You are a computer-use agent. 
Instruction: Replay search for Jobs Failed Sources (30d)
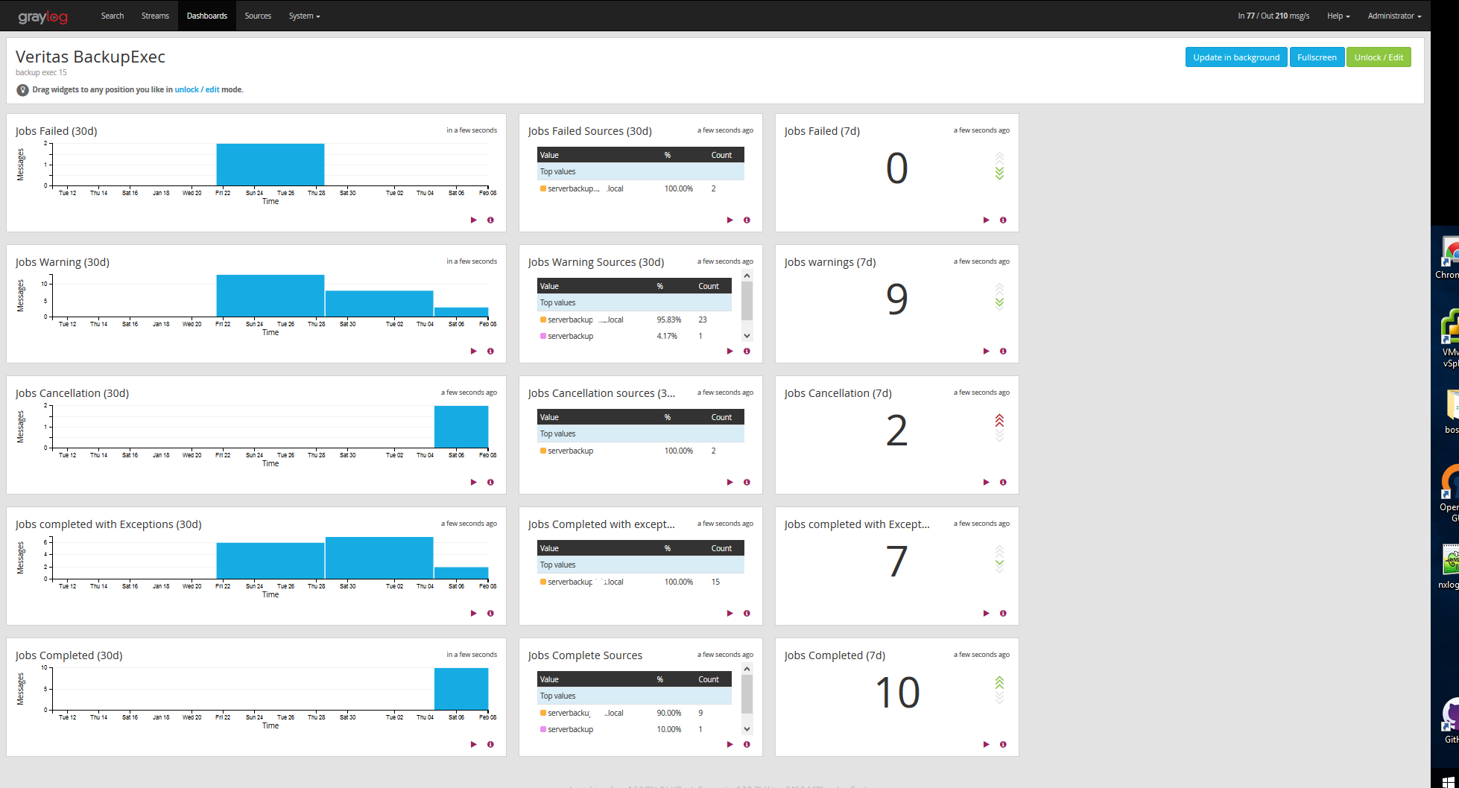pyautogui.click(x=730, y=220)
